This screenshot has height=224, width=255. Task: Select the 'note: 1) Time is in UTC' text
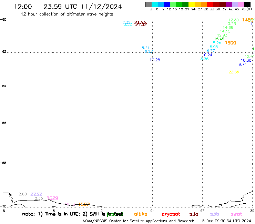point(51,214)
